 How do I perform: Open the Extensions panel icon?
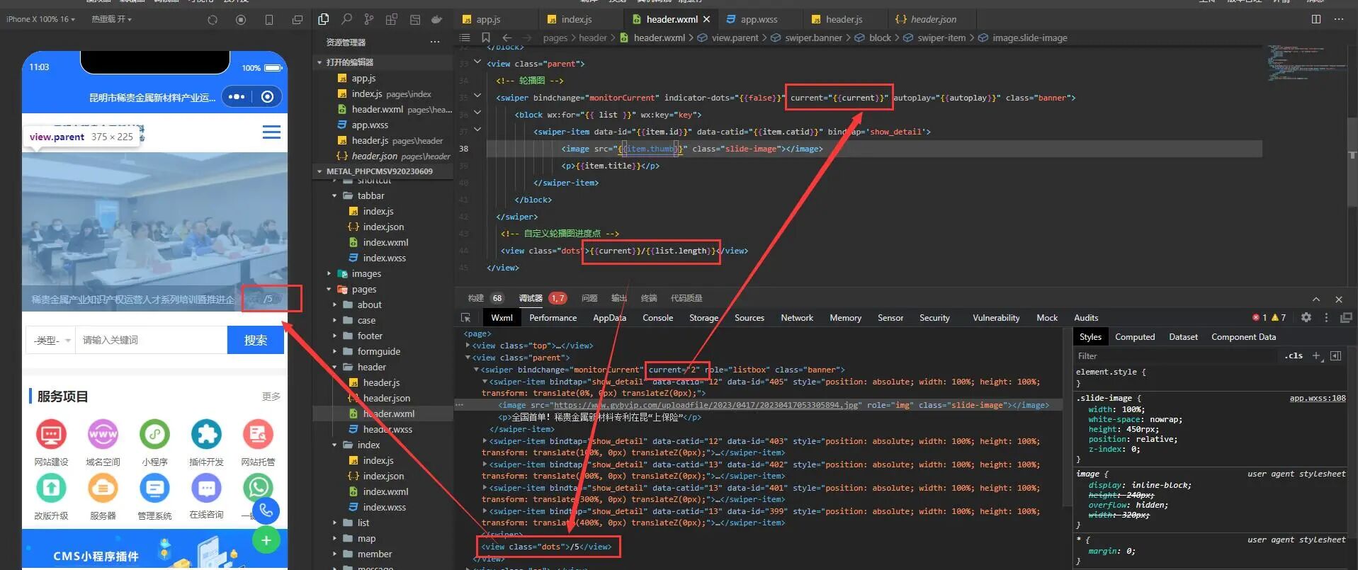pos(392,19)
